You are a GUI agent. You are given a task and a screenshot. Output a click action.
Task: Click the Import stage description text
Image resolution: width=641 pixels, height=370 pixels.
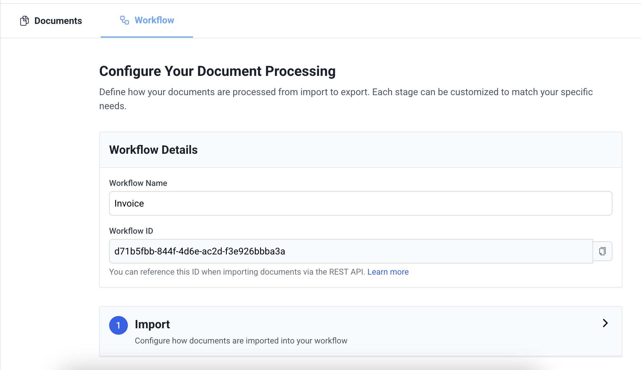click(x=241, y=341)
